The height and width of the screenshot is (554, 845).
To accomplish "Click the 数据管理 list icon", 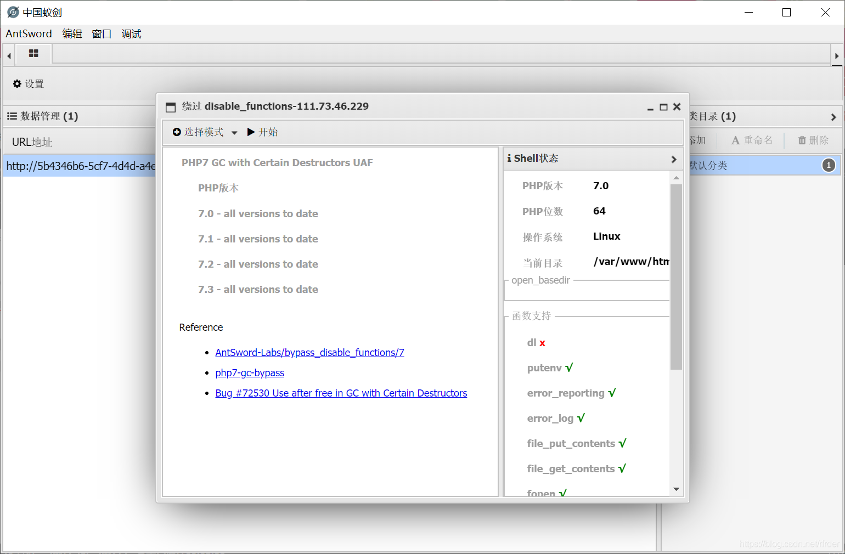I will tap(12, 116).
